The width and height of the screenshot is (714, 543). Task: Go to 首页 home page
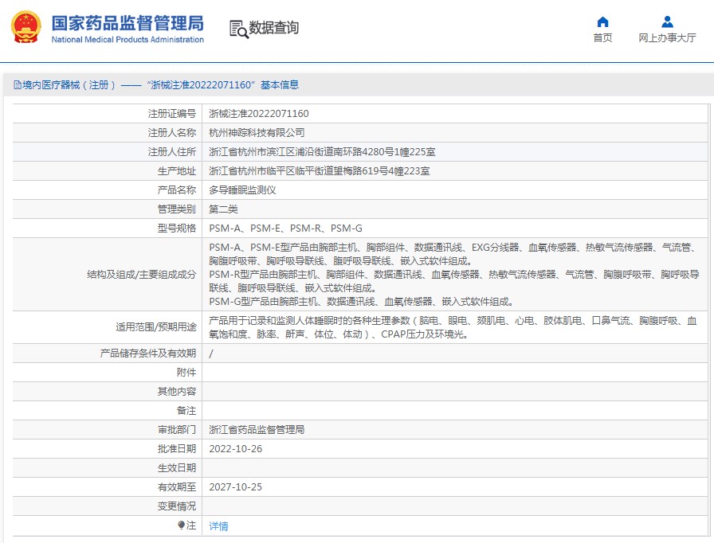(602, 37)
